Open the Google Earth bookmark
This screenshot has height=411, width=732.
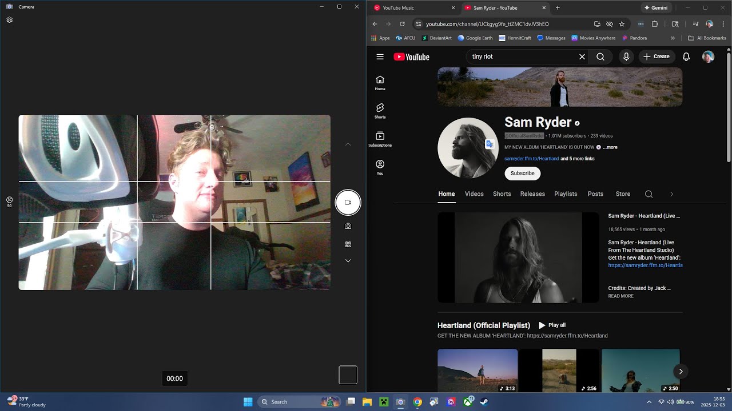(475, 38)
